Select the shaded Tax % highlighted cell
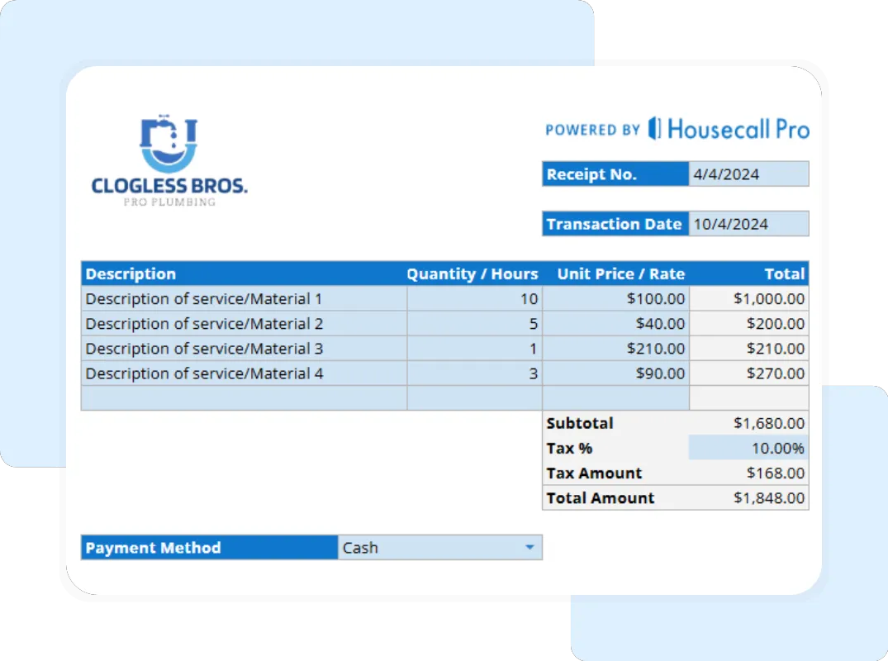This screenshot has height=661, width=888. point(748,447)
